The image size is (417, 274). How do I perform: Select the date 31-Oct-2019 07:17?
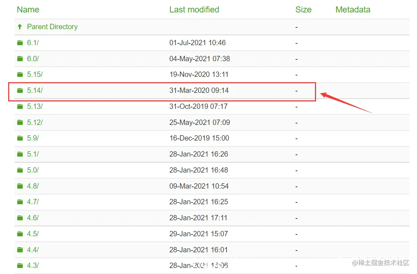click(198, 106)
